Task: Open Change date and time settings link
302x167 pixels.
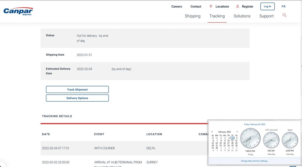Action: point(255,161)
